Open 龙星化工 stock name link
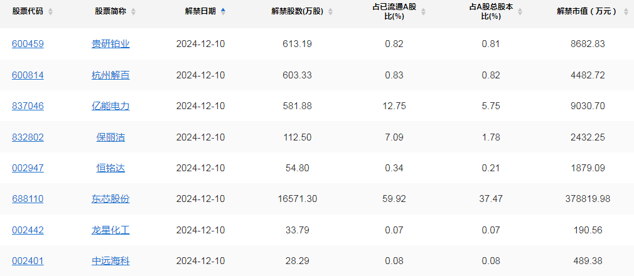 [x=110, y=230]
